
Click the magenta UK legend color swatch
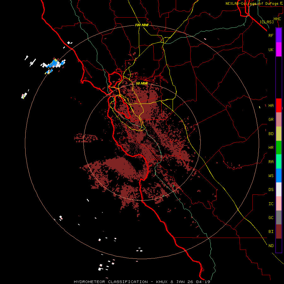pos(279,50)
